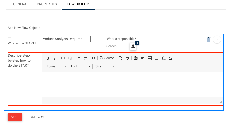The height and width of the screenshot is (123, 226).
Task: Insert a horizontal line
Action: click(157, 58)
